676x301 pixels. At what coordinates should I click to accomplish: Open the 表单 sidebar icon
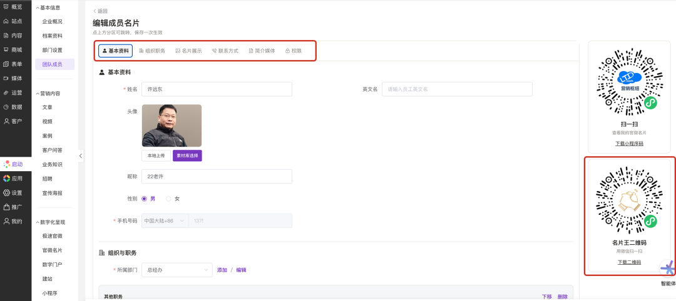(6, 64)
